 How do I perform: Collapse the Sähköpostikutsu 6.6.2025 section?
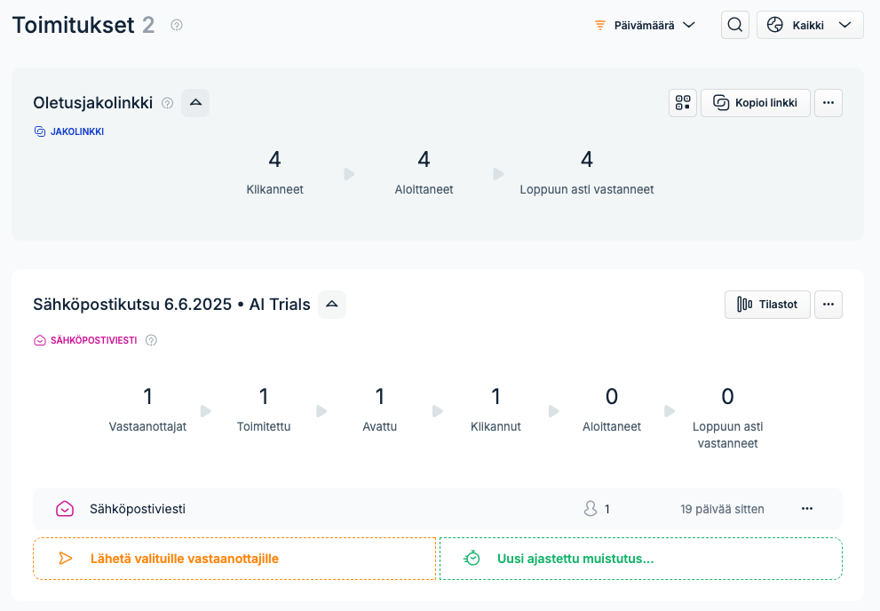tap(332, 304)
